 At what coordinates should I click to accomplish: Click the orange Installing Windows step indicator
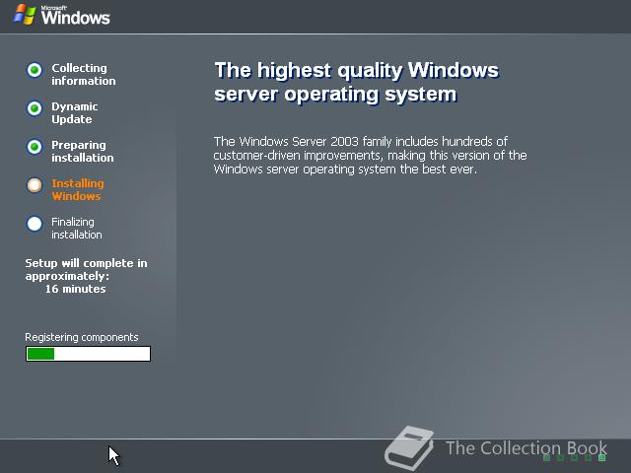point(35,185)
